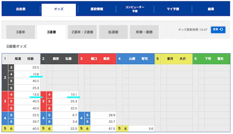Open the コンピューター予想 tab
Image resolution: width=233 pixels, height=134 pixels.
pyautogui.click(x=135, y=9)
